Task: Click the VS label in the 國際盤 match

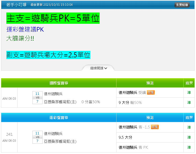Action: click(37, 97)
